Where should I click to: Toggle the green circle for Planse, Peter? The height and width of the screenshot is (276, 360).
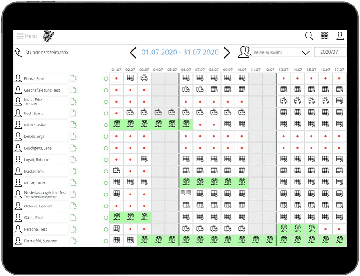point(106,79)
